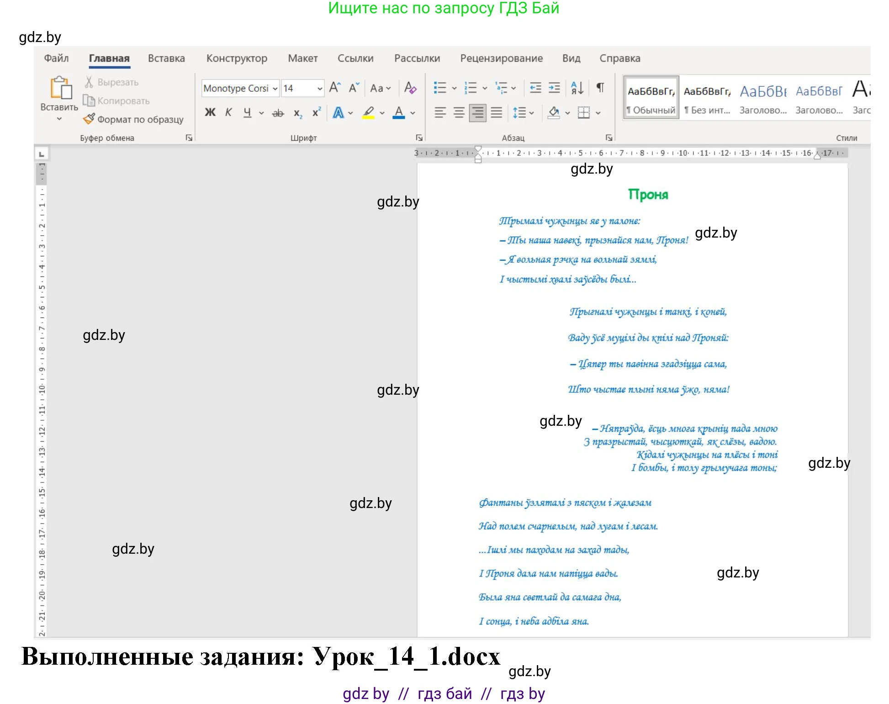This screenshot has width=889, height=704.
Task: Click the subscript x₂ icon
Action: 297,113
